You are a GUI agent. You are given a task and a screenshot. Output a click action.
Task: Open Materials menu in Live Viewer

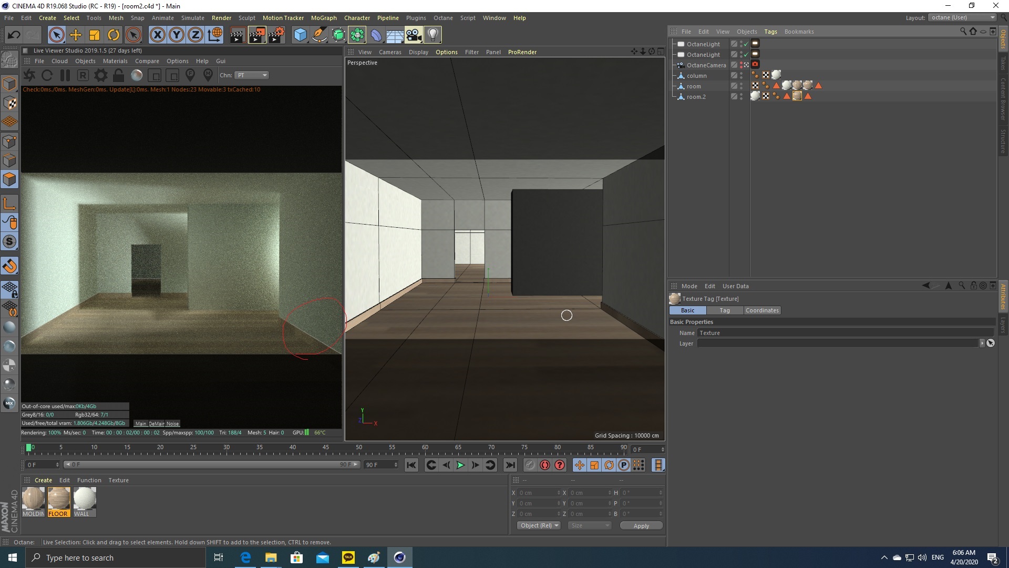(x=115, y=61)
